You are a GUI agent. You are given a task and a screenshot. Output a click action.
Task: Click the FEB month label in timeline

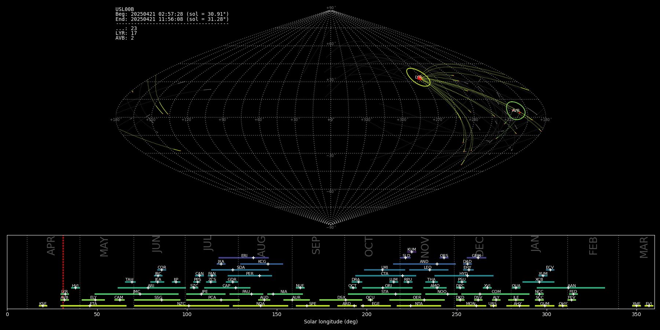coord(593,246)
